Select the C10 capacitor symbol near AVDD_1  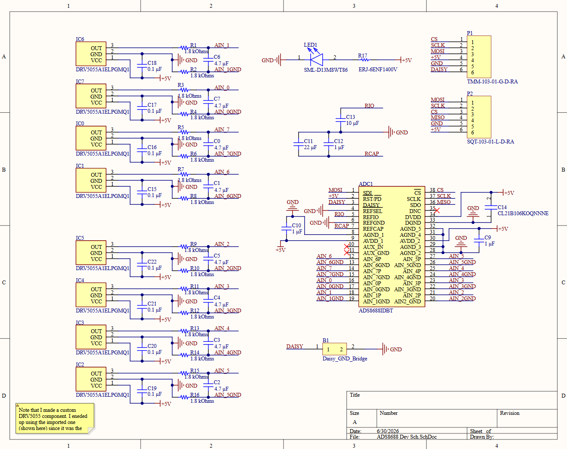click(287, 228)
